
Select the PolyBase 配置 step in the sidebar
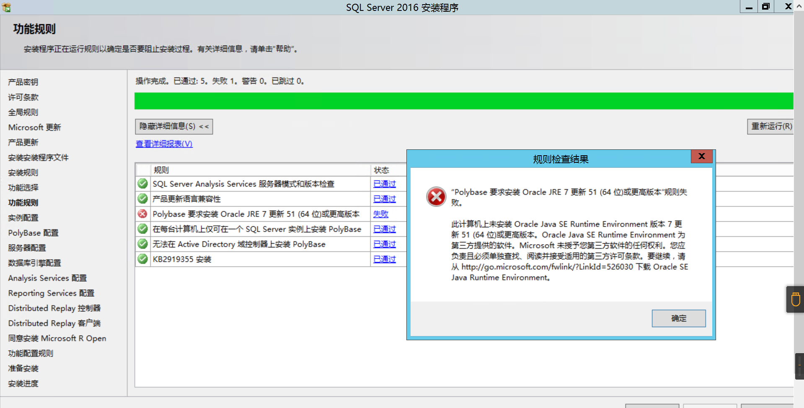click(33, 233)
